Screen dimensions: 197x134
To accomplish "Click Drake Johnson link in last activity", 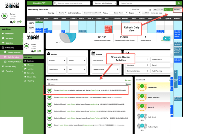I will click(x=88, y=125).
